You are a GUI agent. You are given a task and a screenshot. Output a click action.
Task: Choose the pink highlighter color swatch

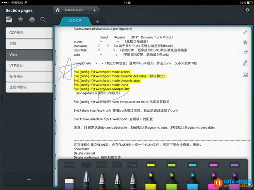pos(213,165)
